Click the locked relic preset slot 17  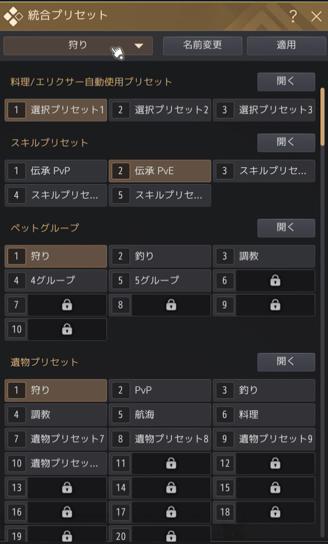pos(160,512)
